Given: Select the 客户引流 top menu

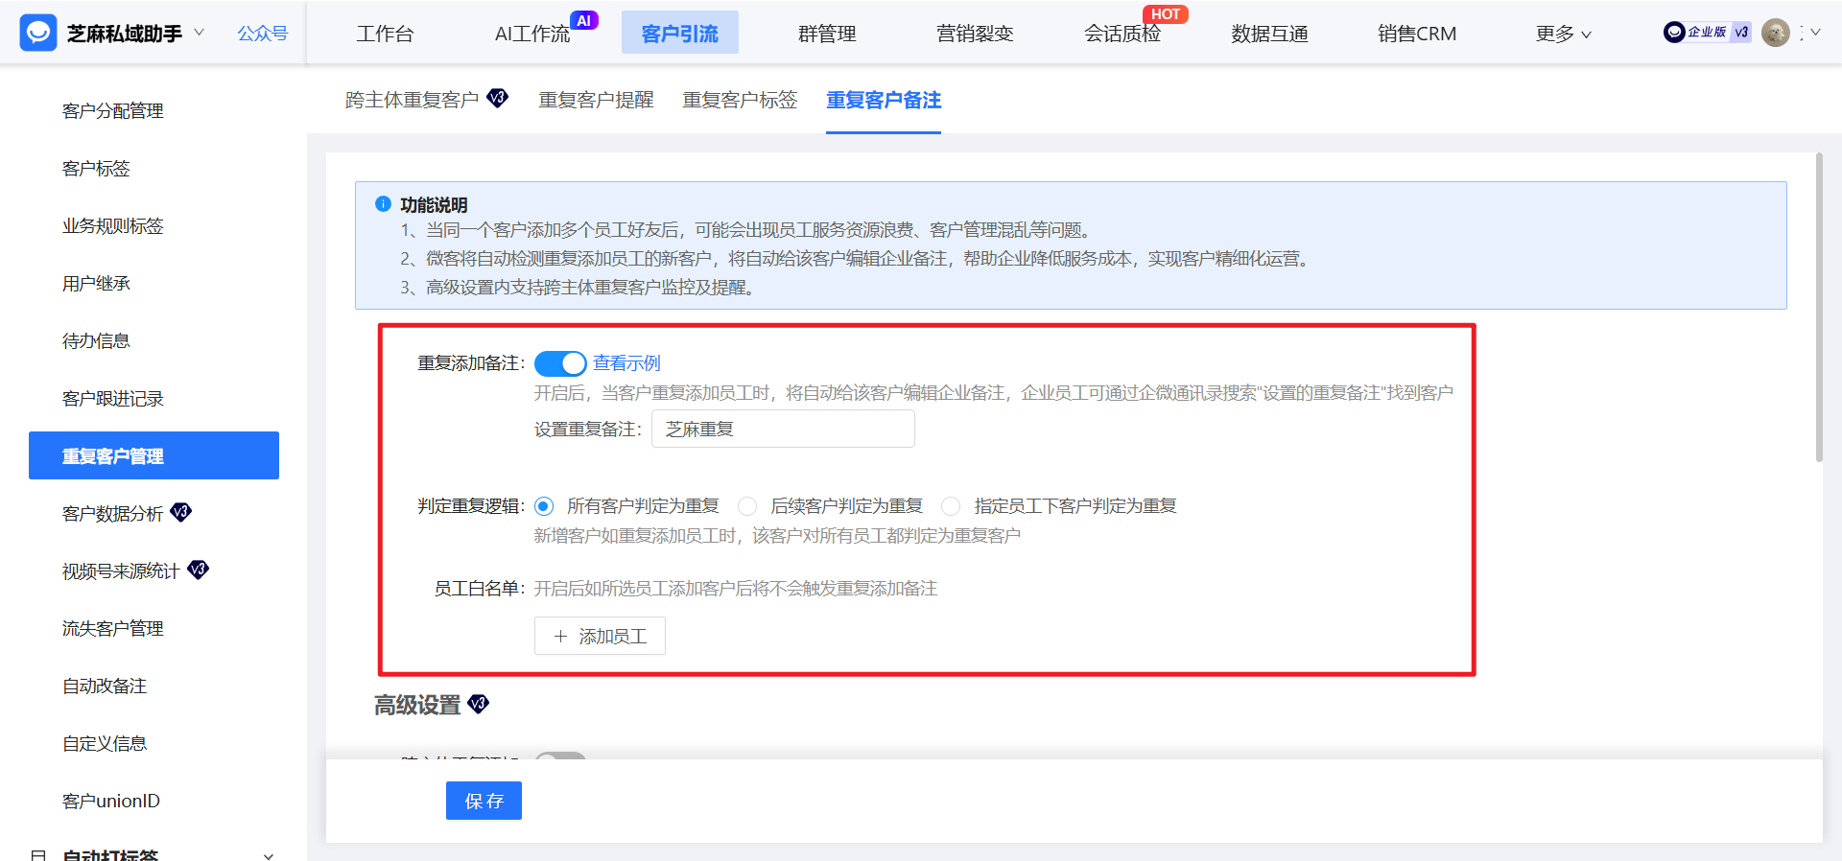Looking at the screenshot, I should coord(680,34).
